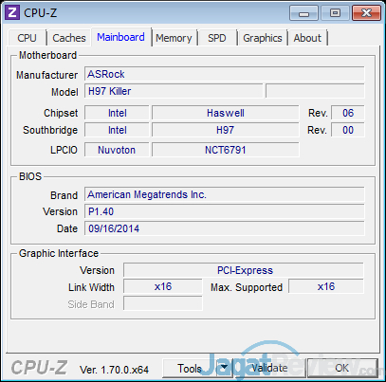Click the Tools button
This screenshot has width=386, height=382.
pyautogui.click(x=190, y=368)
